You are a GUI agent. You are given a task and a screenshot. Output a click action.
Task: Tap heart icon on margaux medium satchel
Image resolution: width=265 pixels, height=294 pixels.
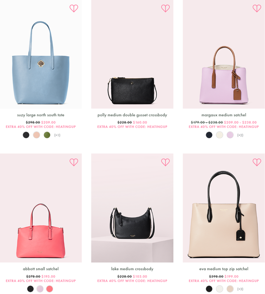tap(257, 8)
